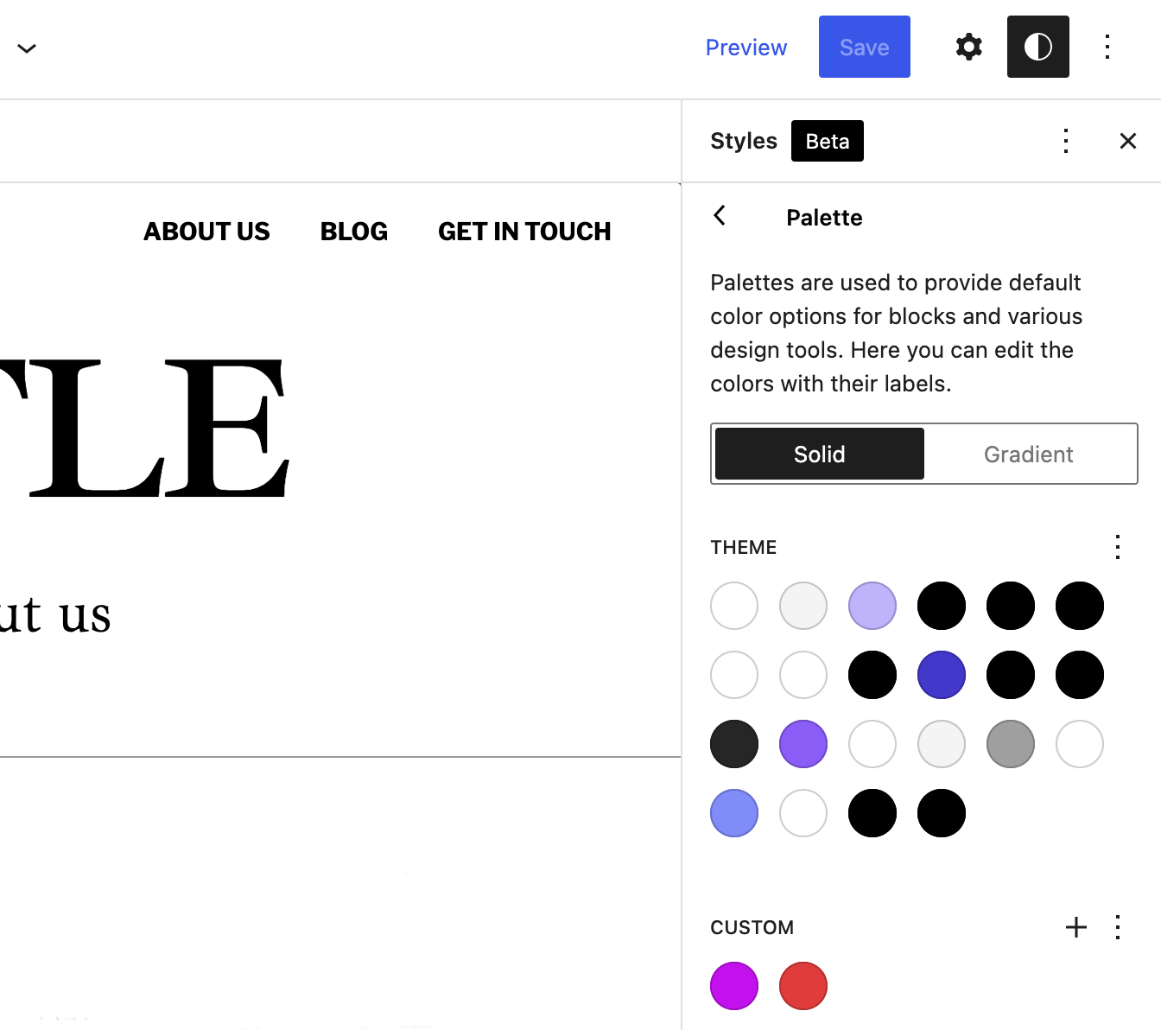Viewport: 1161px width, 1030px height.
Task: Pick the red custom color swatch
Action: [803, 986]
